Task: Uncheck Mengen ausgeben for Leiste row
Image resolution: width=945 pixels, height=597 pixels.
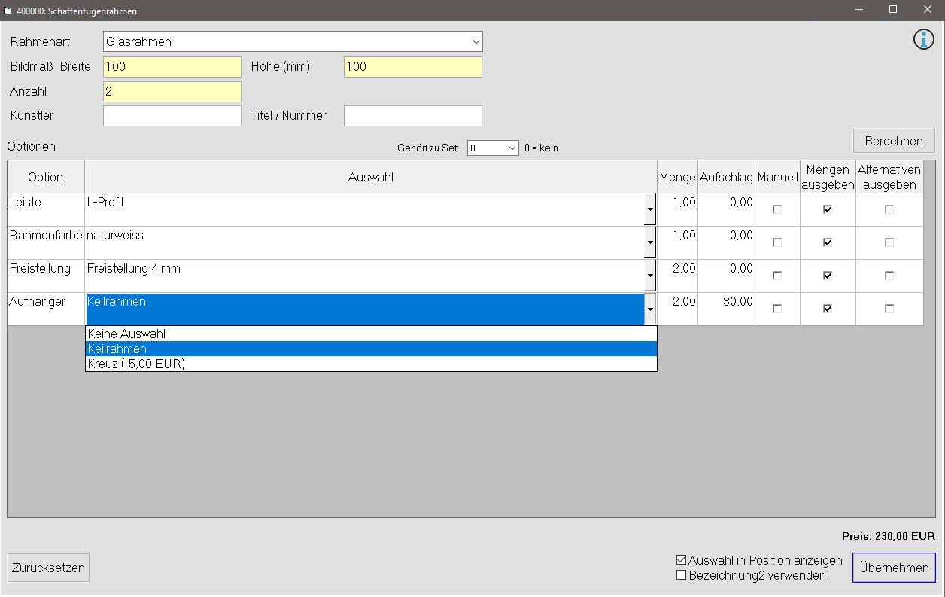Action: pos(828,209)
